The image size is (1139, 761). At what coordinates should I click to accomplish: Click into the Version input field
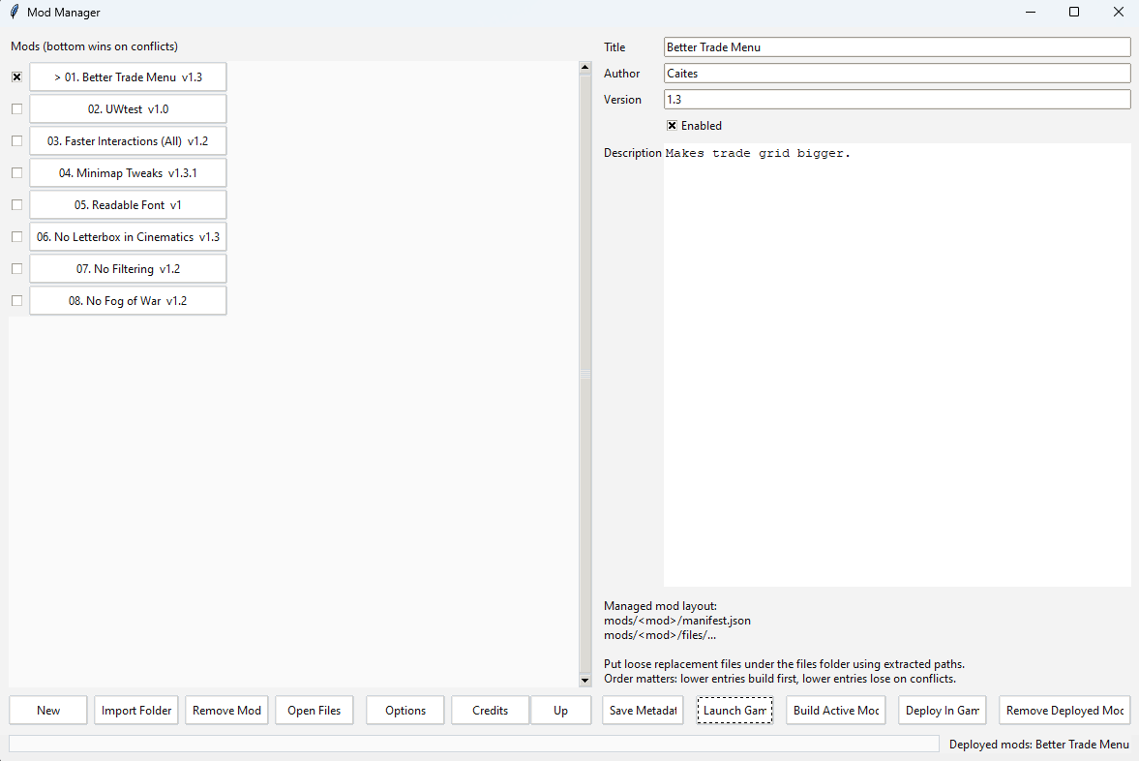(897, 100)
